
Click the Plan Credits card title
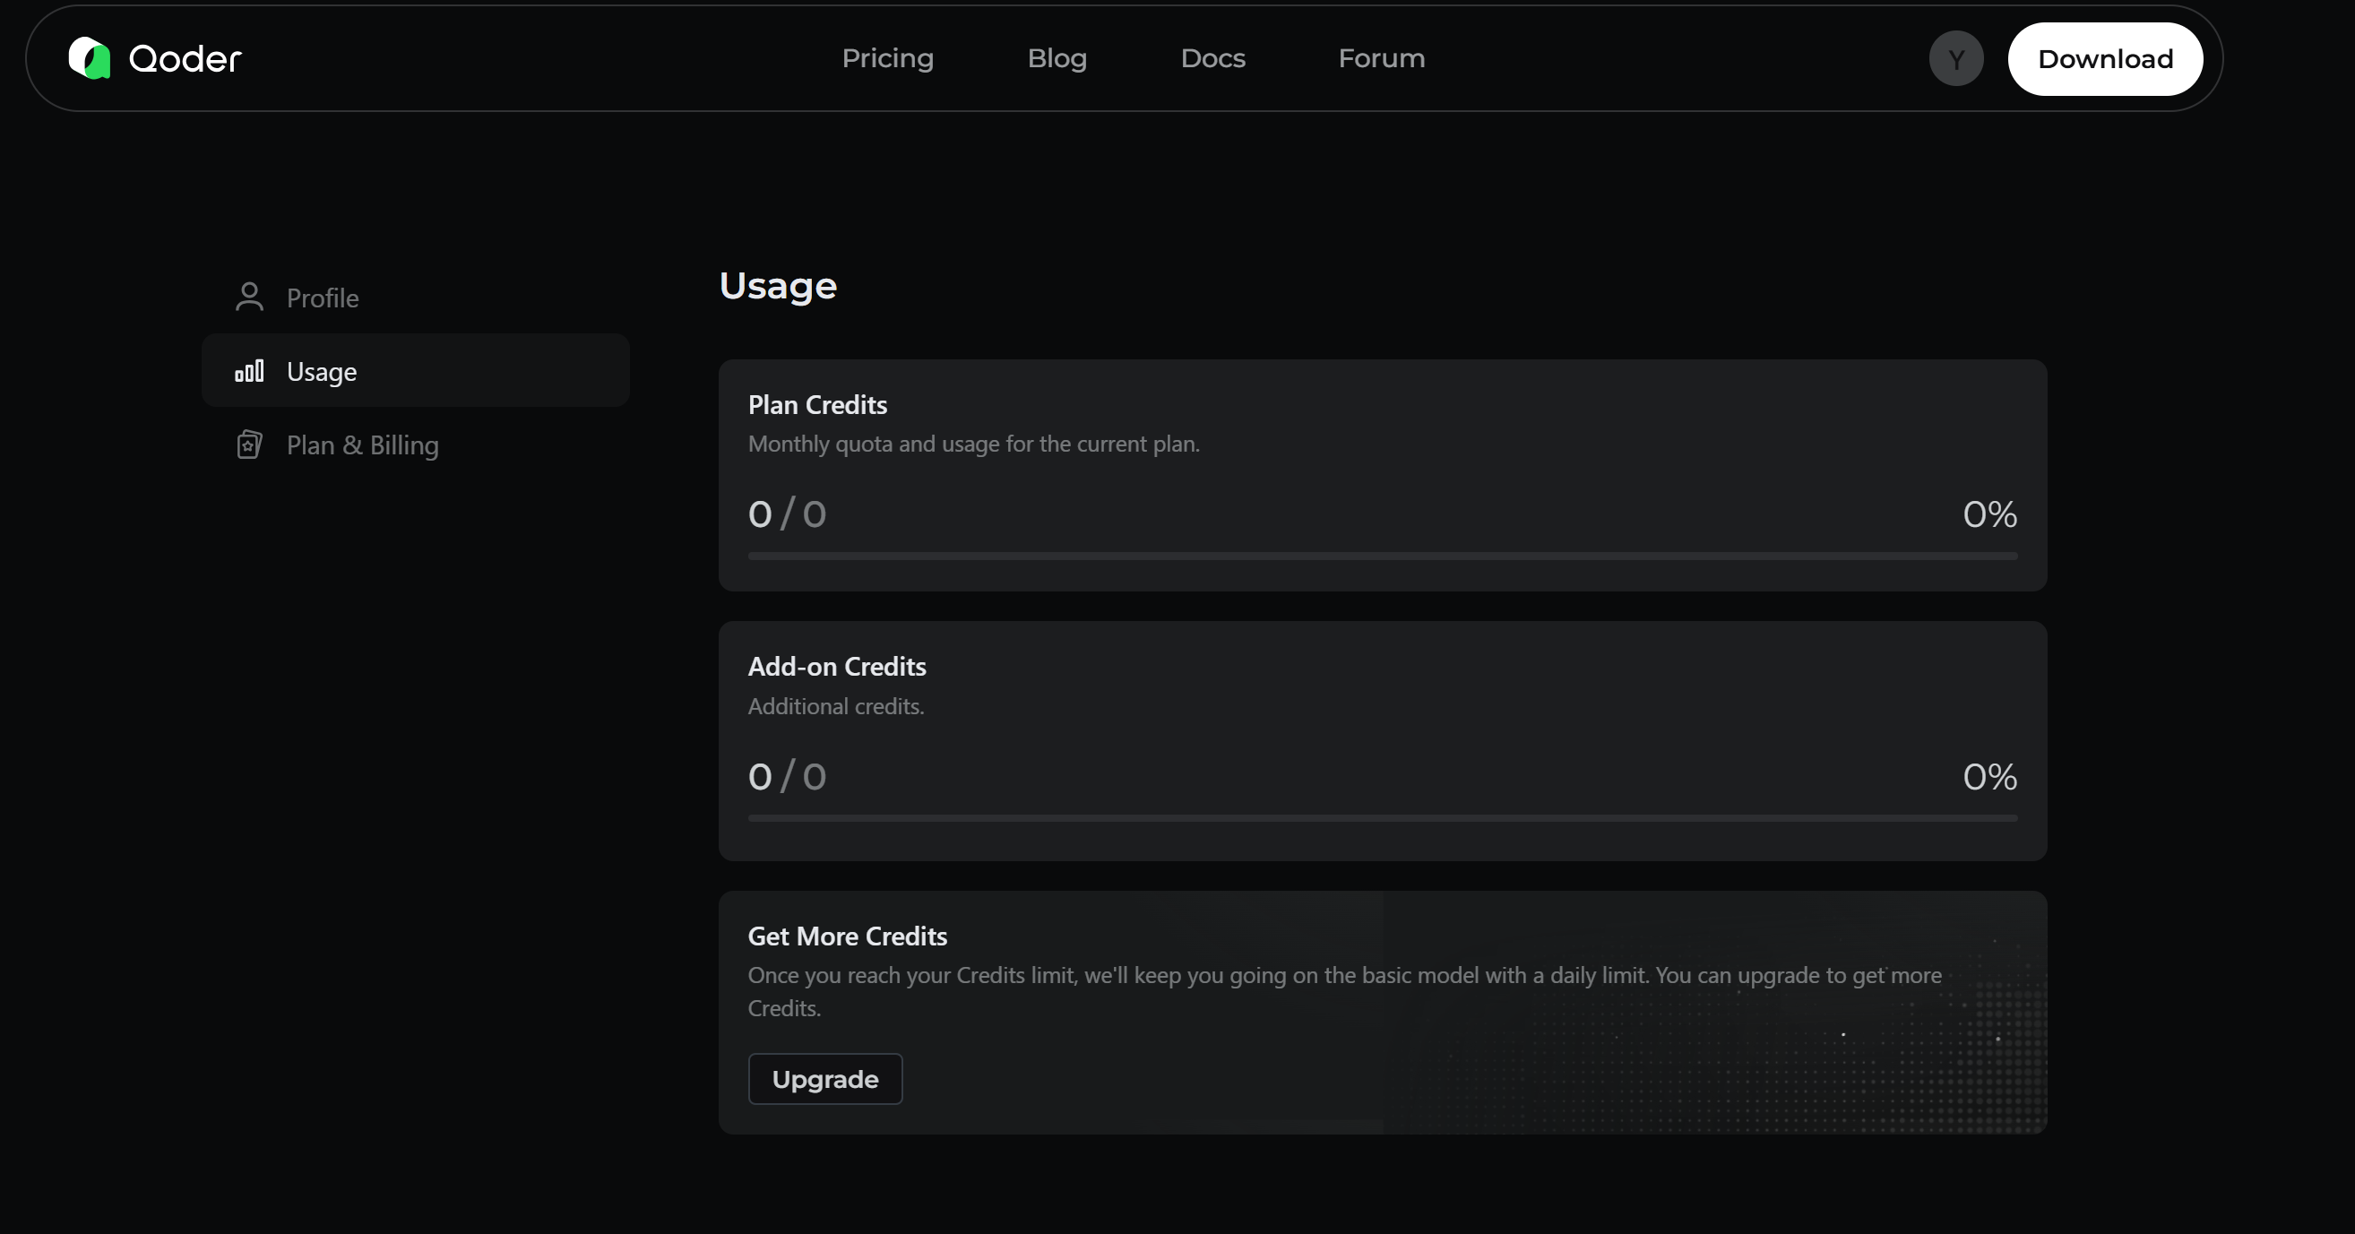816,405
